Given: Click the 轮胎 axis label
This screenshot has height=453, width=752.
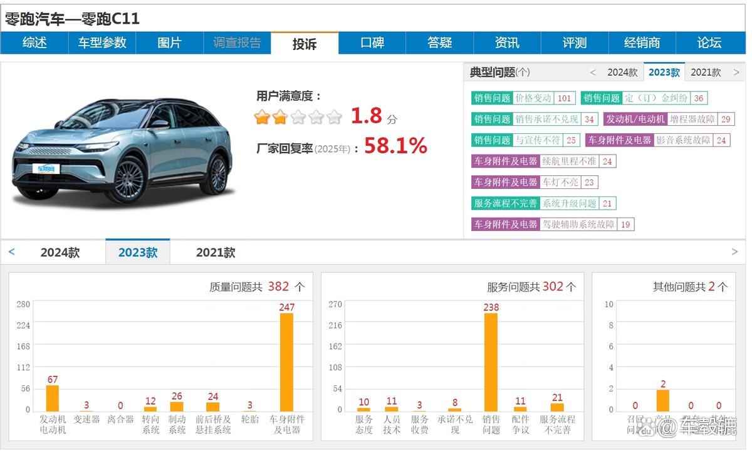Looking at the screenshot, I should pyautogui.click(x=249, y=419).
